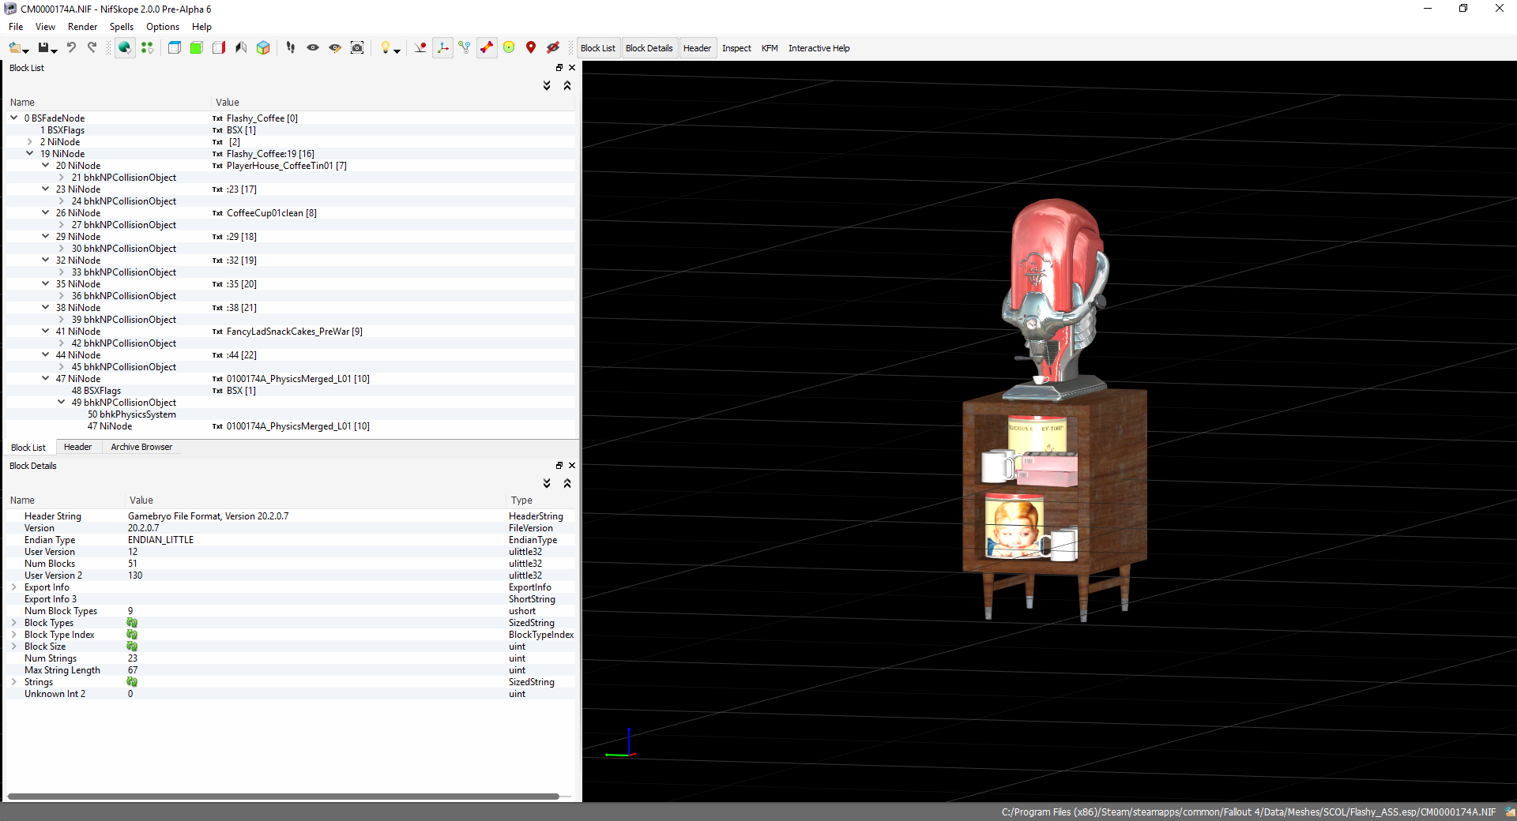
Task: Expand the Strings row
Action: (13, 682)
